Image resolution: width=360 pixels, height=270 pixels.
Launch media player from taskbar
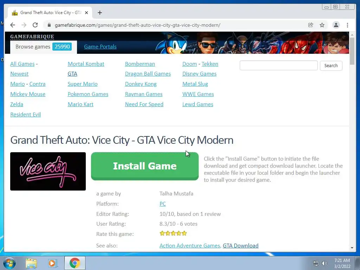point(53,263)
